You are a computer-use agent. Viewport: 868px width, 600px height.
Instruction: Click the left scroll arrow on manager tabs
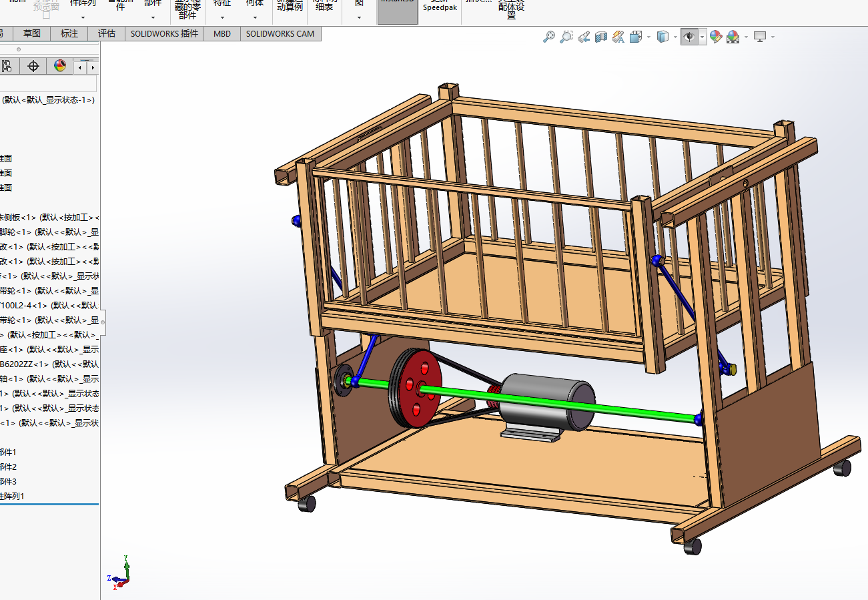pos(81,67)
